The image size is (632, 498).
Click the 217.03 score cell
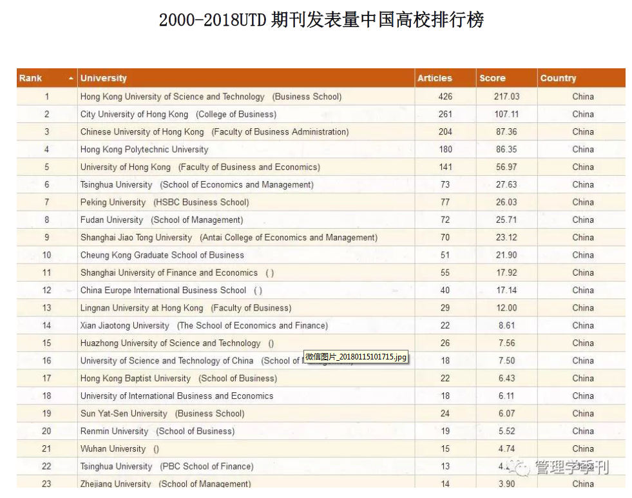[506, 97]
